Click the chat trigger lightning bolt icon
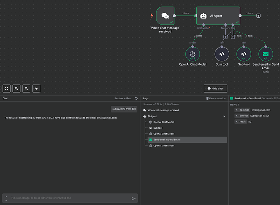The image size is (280, 205). click(152, 16)
